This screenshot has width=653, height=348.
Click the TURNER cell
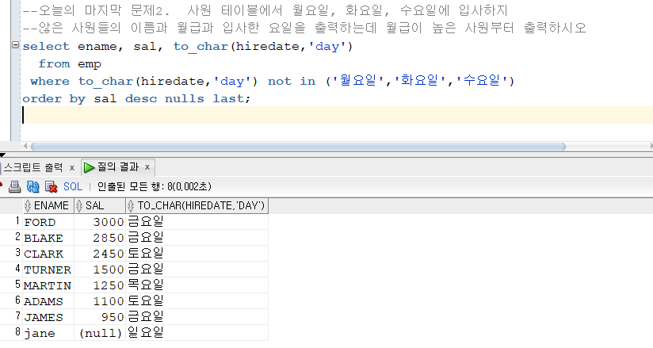click(48, 270)
